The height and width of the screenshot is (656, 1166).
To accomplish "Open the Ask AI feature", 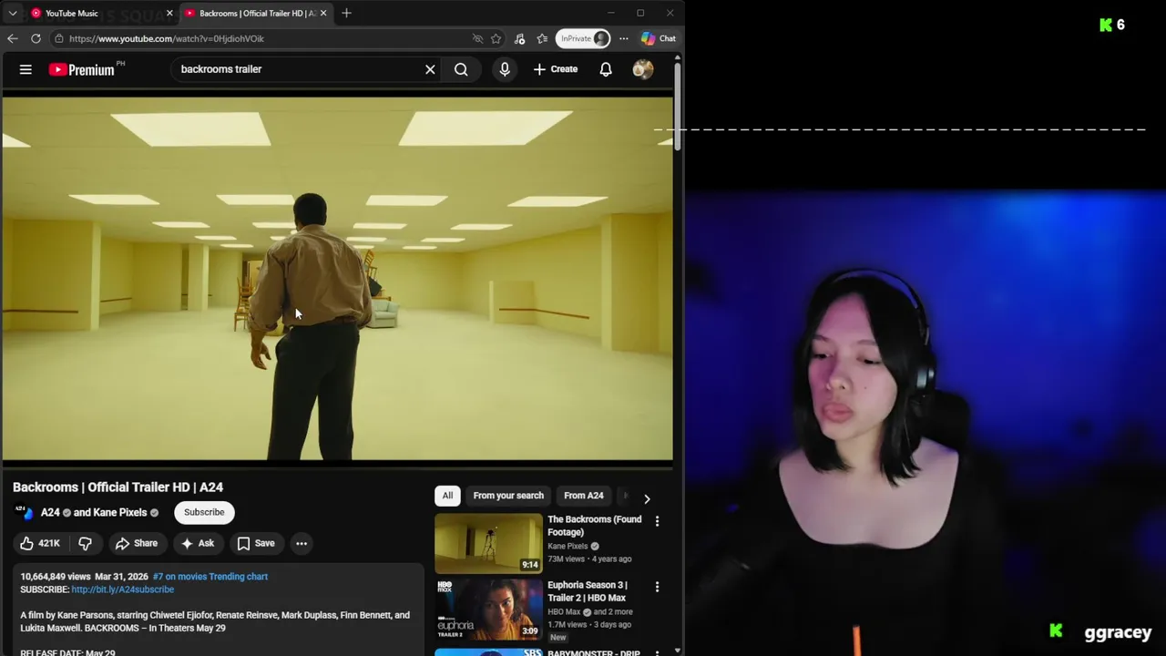I will coord(198,543).
